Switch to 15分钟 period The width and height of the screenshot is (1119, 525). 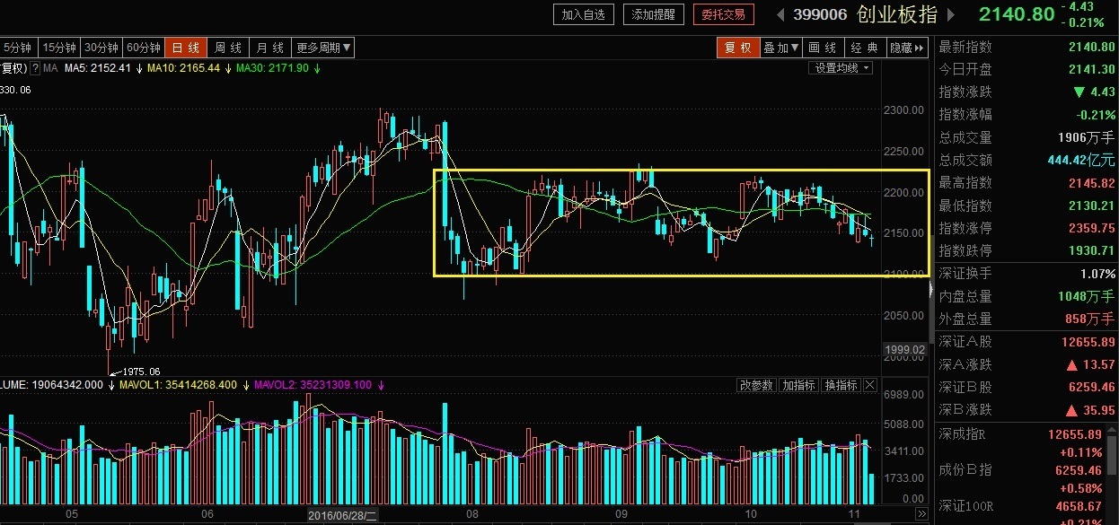tap(59, 48)
